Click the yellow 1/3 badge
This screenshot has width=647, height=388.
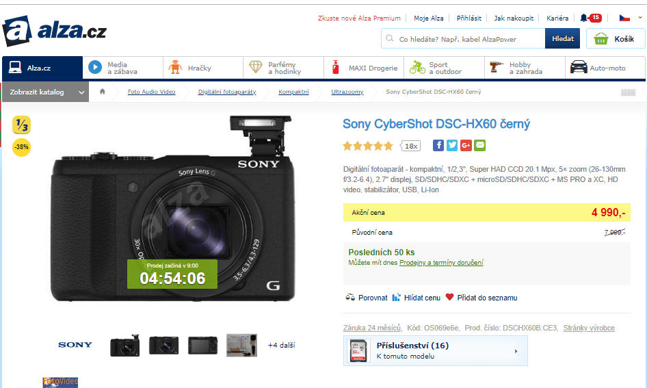coord(21,125)
